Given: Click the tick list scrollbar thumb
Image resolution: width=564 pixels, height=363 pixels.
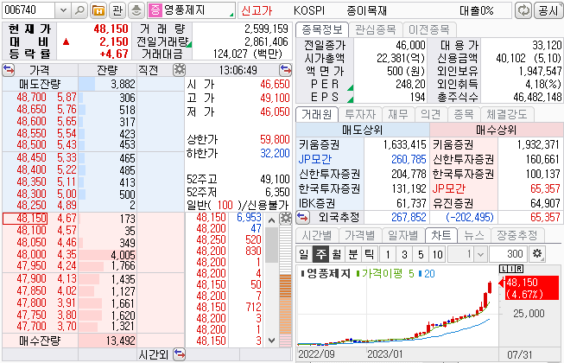Looking at the screenshot, I should pos(271,245).
